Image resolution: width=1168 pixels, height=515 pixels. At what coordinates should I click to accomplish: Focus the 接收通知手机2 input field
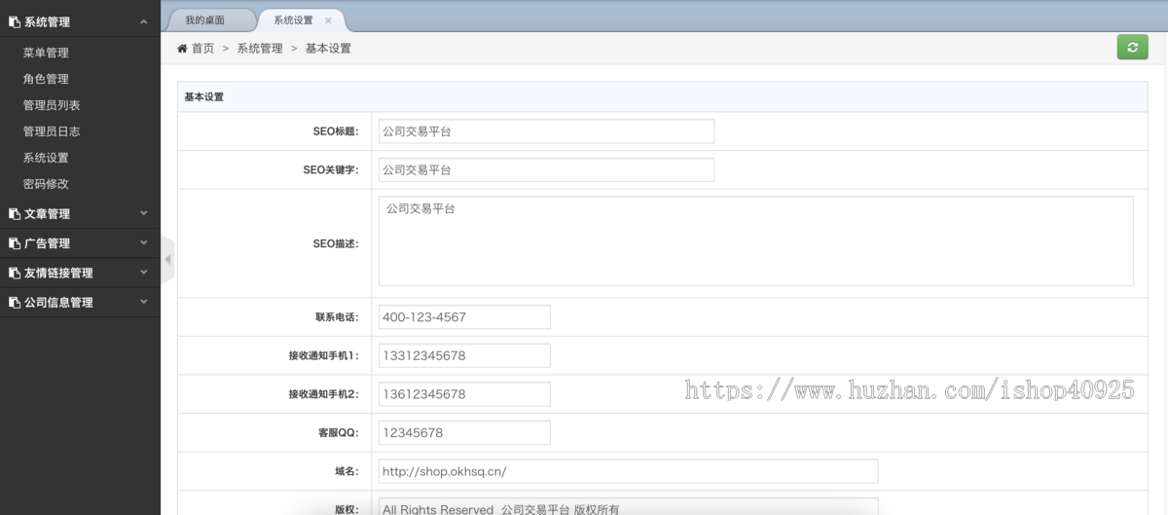(464, 394)
